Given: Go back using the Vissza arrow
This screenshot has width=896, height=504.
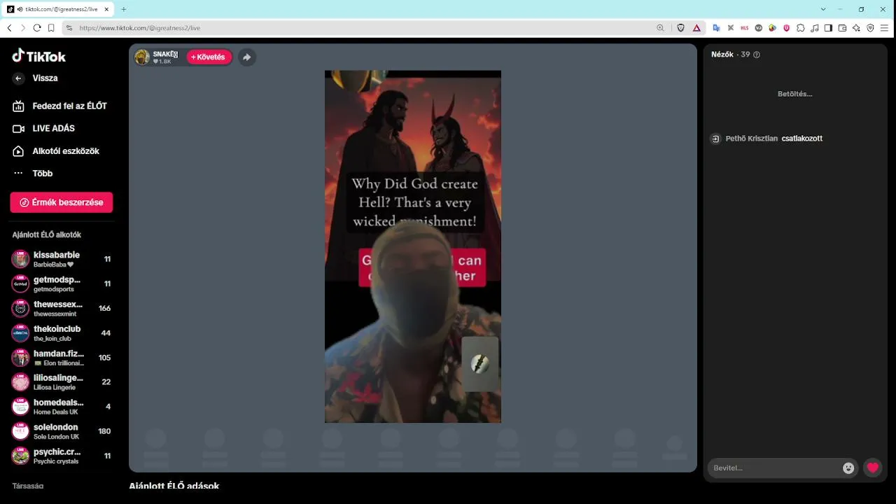Looking at the screenshot, I should pos(19,78).
